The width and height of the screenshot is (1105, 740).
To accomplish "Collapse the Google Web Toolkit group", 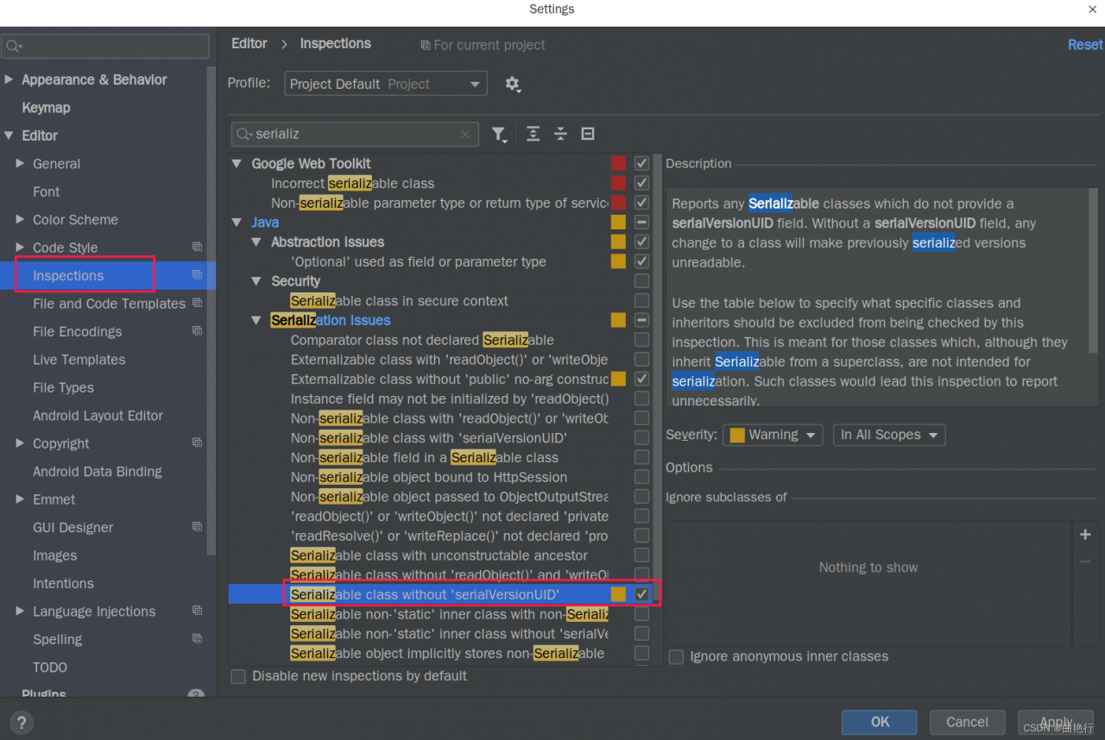I will (x=237, y=163).
